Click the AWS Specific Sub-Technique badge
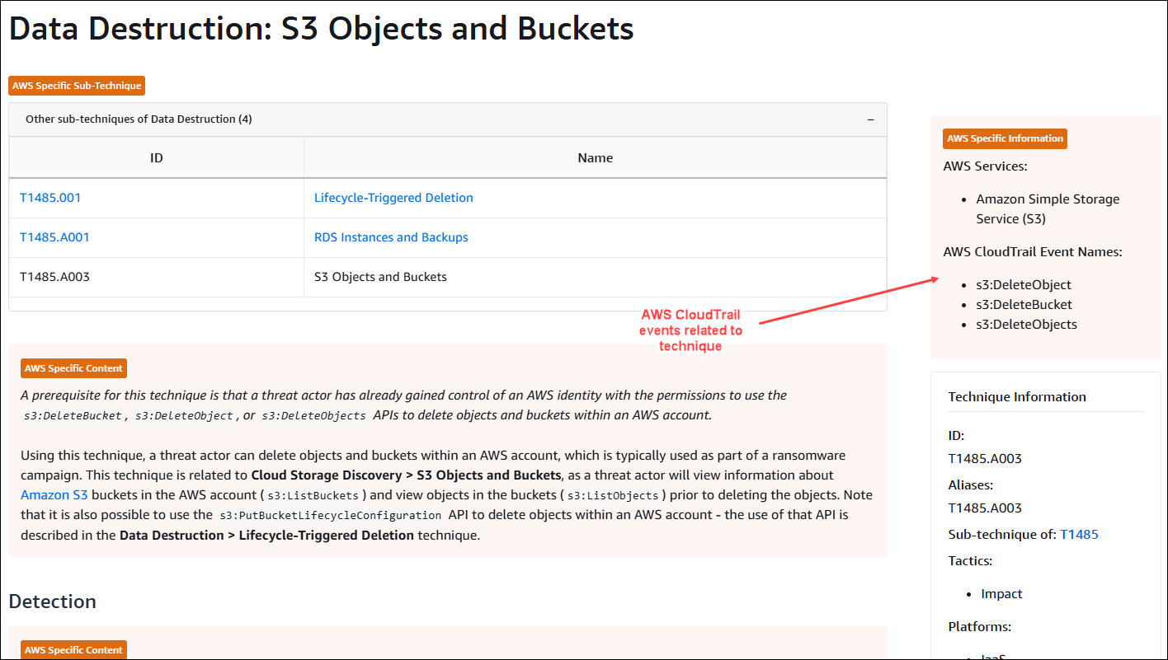This screenshot has width=1168, height=660. [77, 86]
